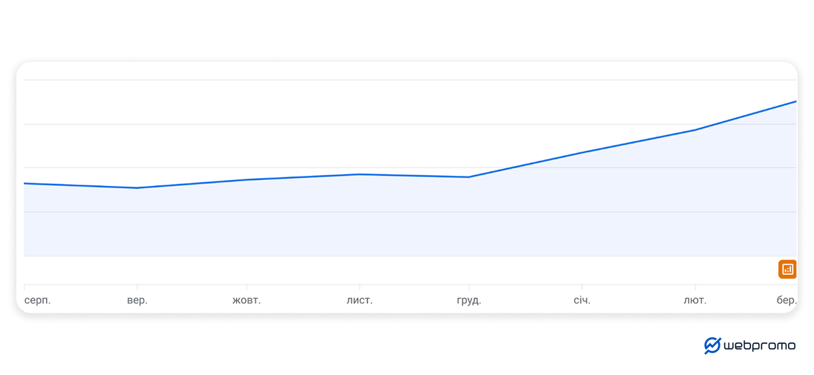Pick the line data point above лист.
Viewport: 814px width, 375px height.
point(359,174)
